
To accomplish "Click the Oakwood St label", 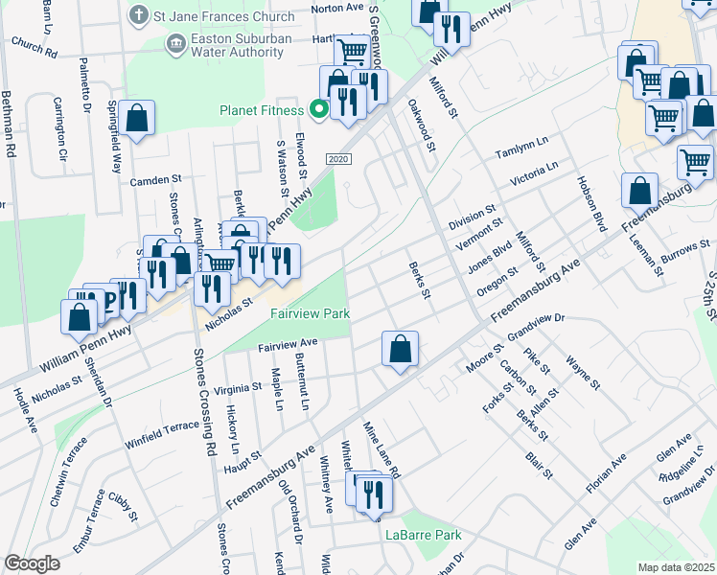I will point(422,126).
